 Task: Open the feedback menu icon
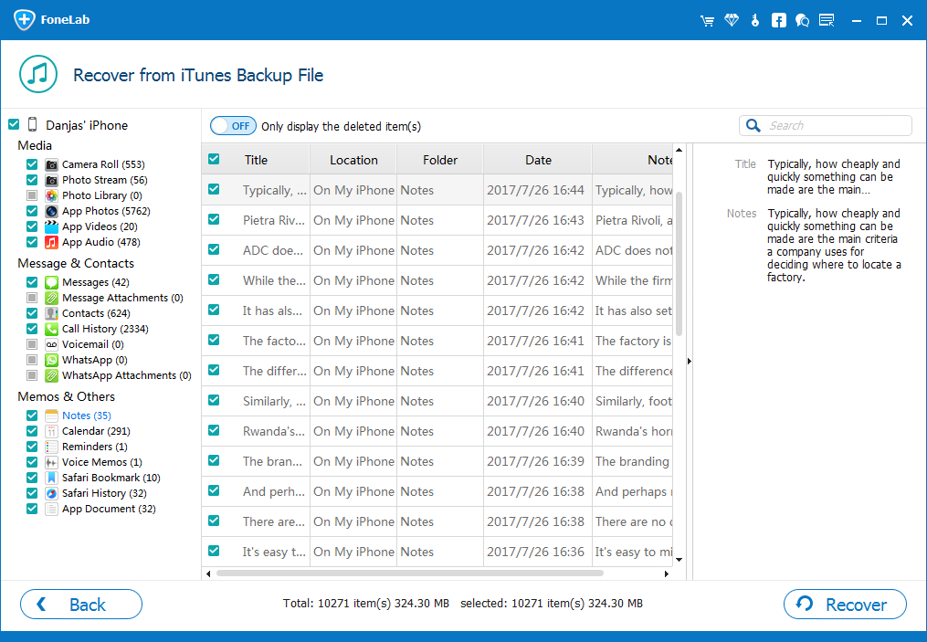click(827, 21)
